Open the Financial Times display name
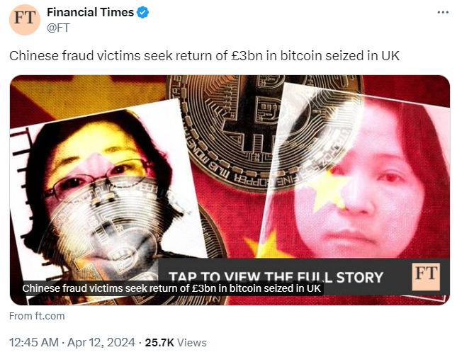457x357 pixels. pyautogui.click(x=91, y=13)
